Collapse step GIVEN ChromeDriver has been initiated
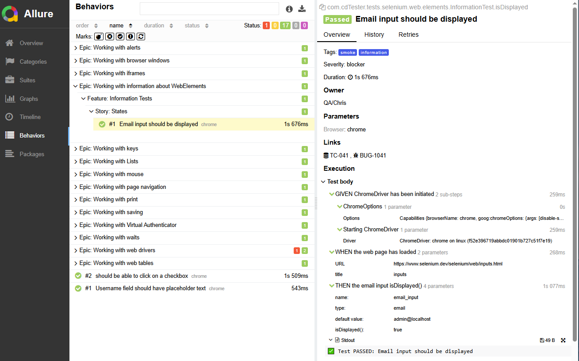Image resolution: width=579 pixels, height=361 pixels. (x=447, y=194)
